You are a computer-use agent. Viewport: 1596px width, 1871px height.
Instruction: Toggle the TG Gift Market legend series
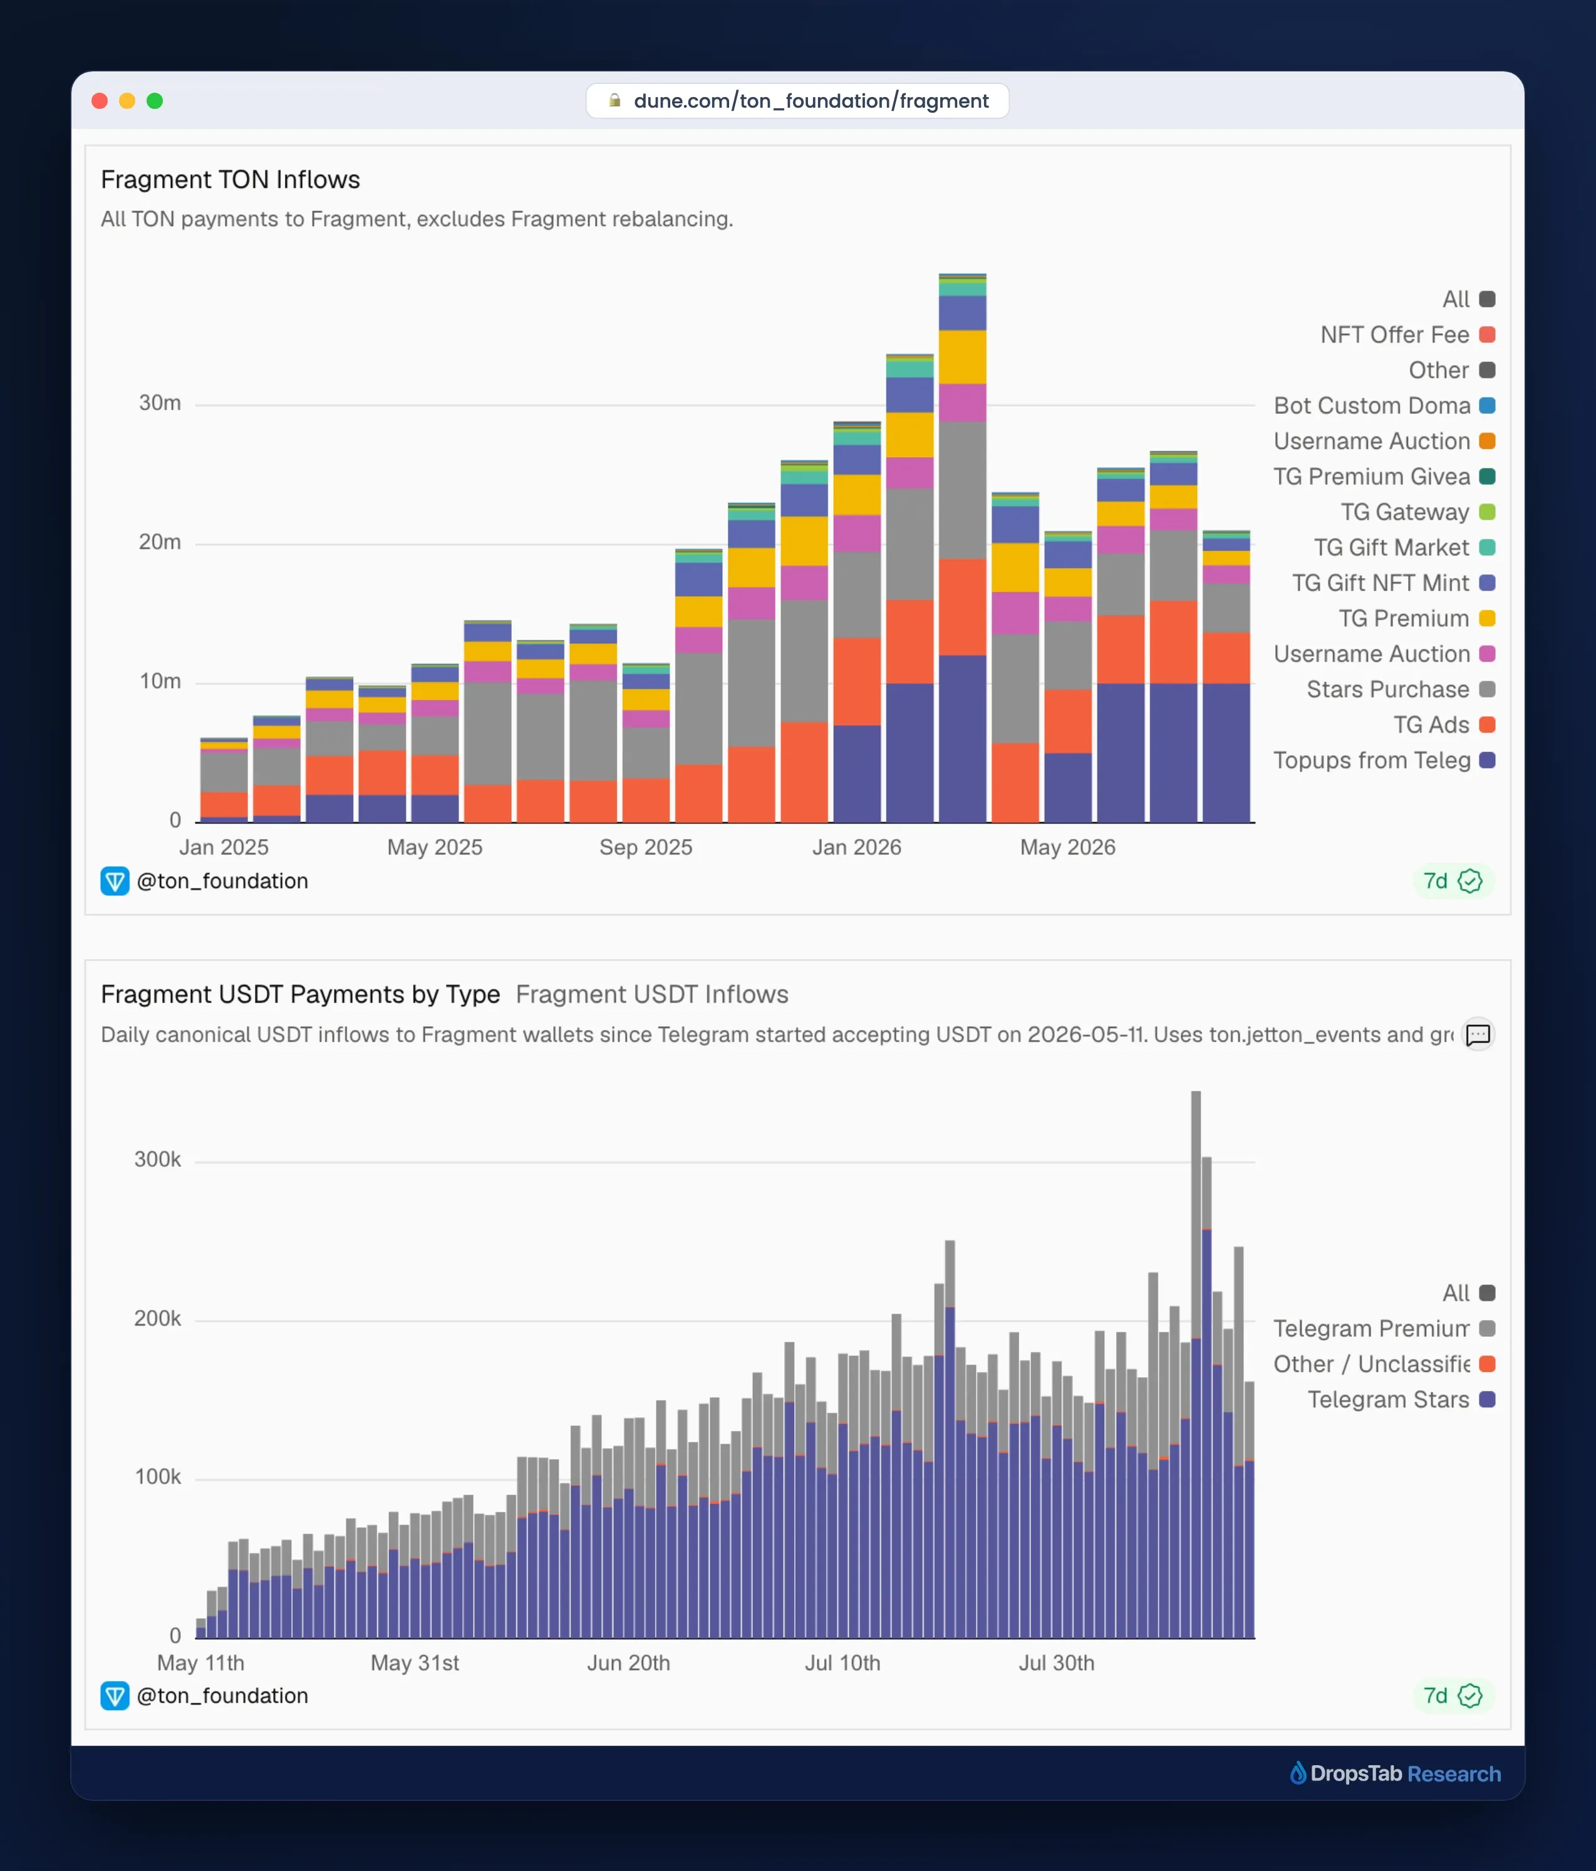tap(1404, 547)
